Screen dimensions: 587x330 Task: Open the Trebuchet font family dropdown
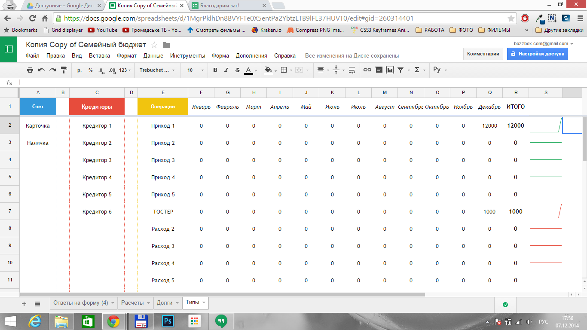pyautogui.click(x=157, y=70)
